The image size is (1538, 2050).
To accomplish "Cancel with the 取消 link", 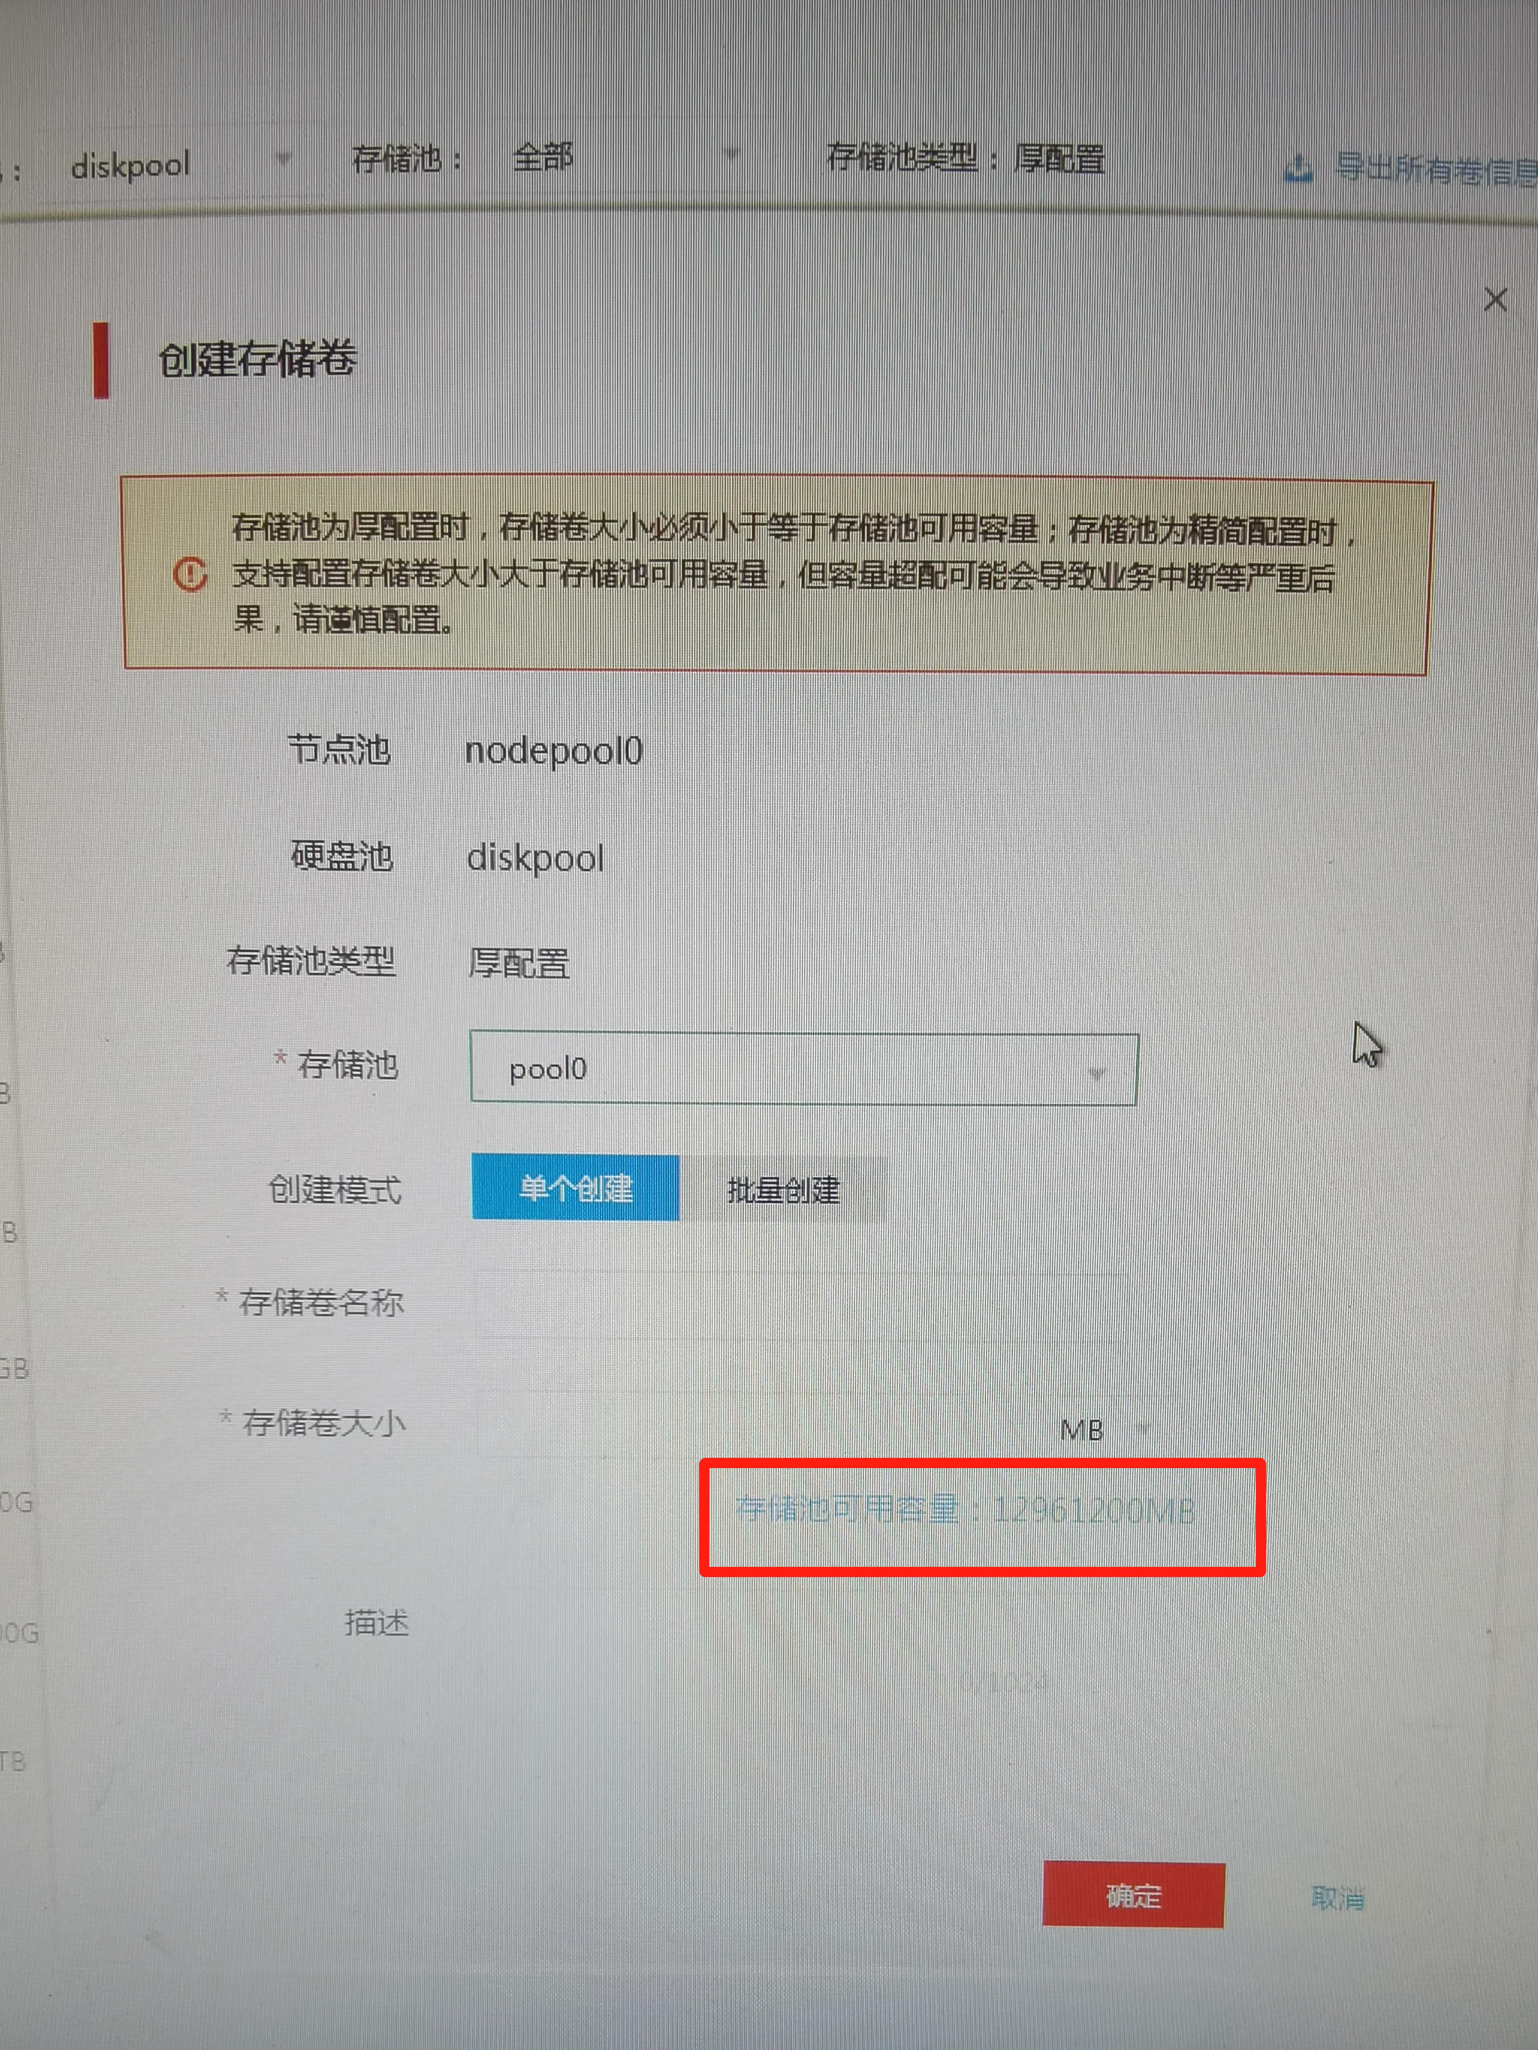I will 1338,1898.
